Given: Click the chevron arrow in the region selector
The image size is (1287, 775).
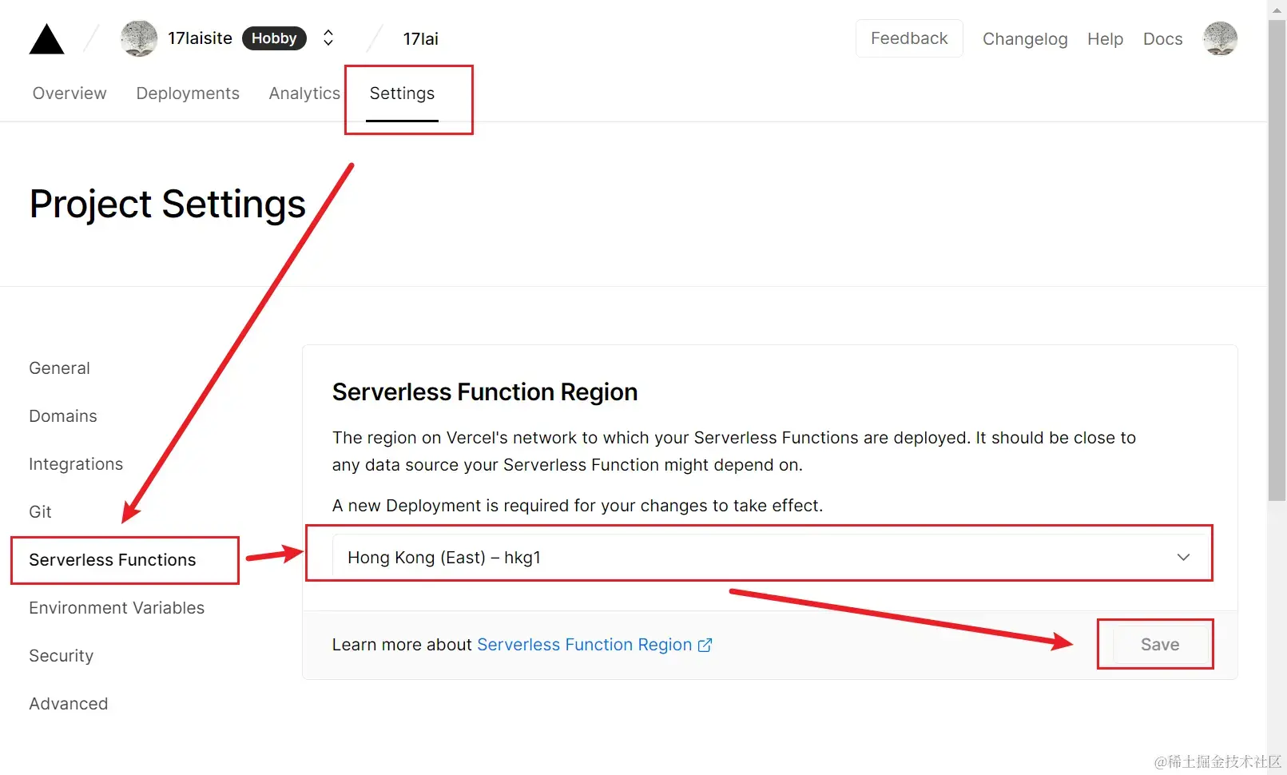Looking at the screenshot, I should (1184, 557).
